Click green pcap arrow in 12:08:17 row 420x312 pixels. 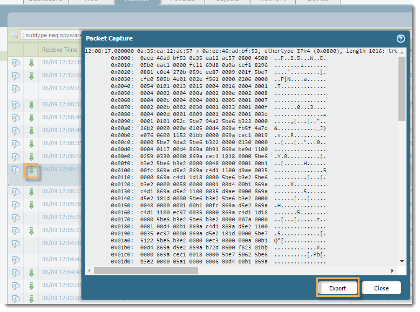pyautogui.click(x=32, y=170)
